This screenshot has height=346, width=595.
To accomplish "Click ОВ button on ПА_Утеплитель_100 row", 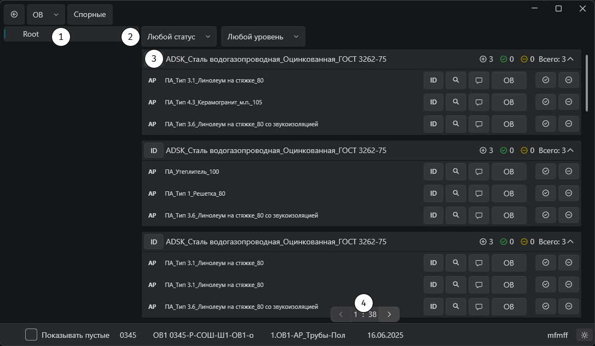I will (x=509, y=172).
